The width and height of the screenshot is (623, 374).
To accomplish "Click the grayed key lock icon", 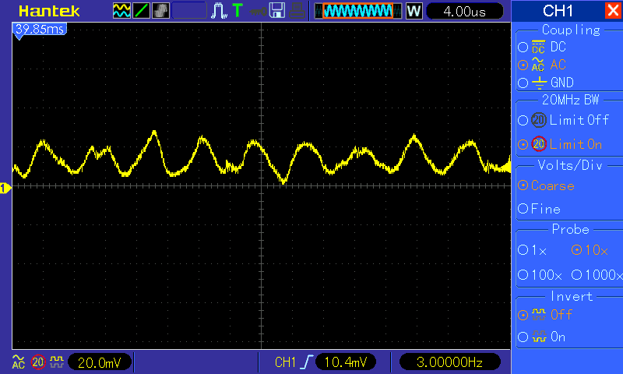I will click(x=259, y=12).
